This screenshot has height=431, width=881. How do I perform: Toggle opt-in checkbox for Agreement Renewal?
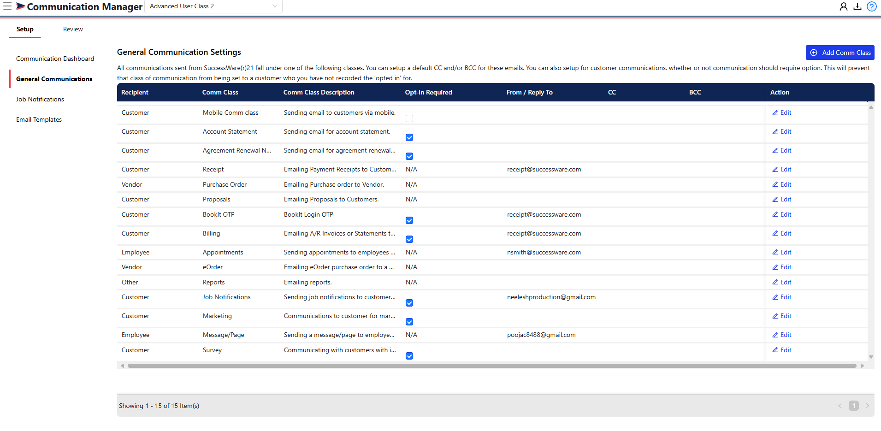coord(409,156)
